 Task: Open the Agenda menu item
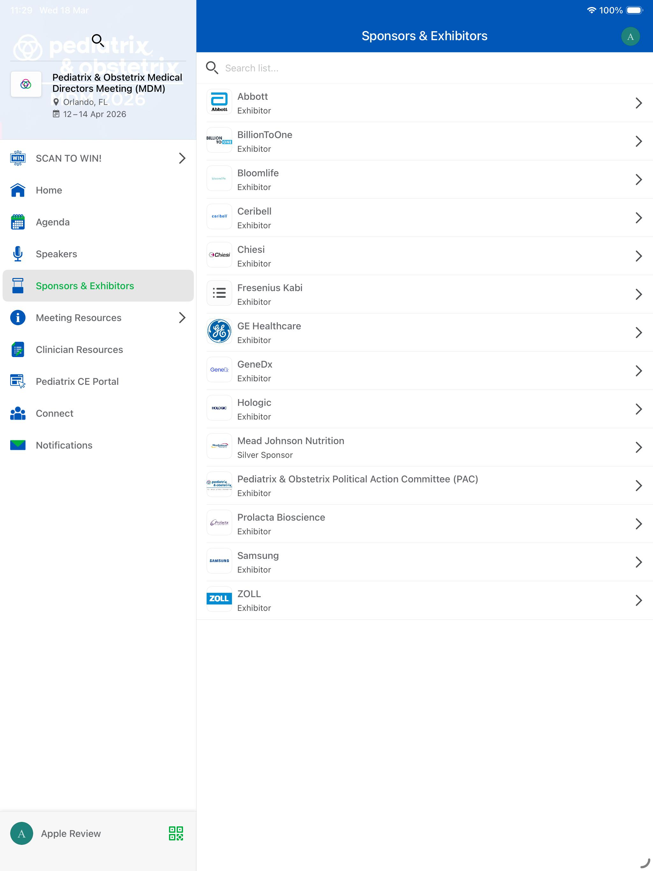[98, 222]
